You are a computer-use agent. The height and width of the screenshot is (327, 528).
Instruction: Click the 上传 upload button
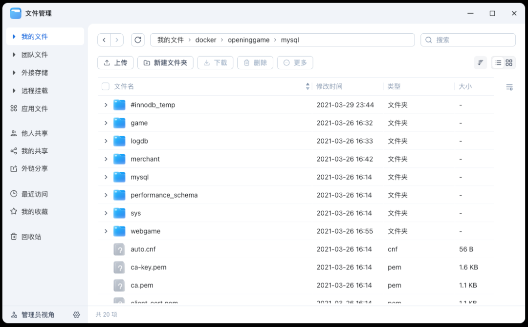point(115,62)
